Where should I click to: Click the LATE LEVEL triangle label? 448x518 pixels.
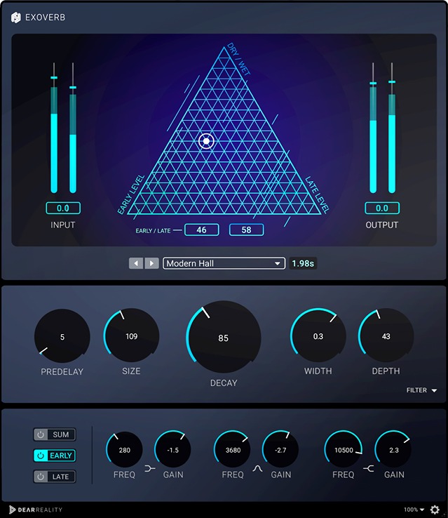[317, 194]
